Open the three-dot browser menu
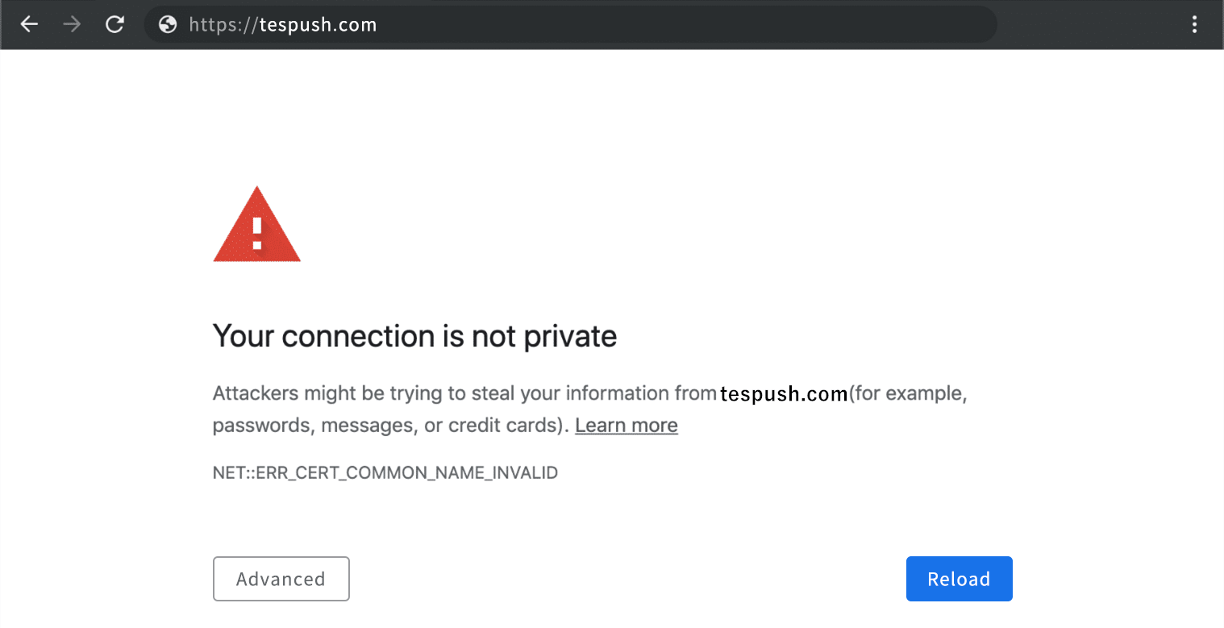Screen dimensions: 1224x628 (x=1195, y=24)
